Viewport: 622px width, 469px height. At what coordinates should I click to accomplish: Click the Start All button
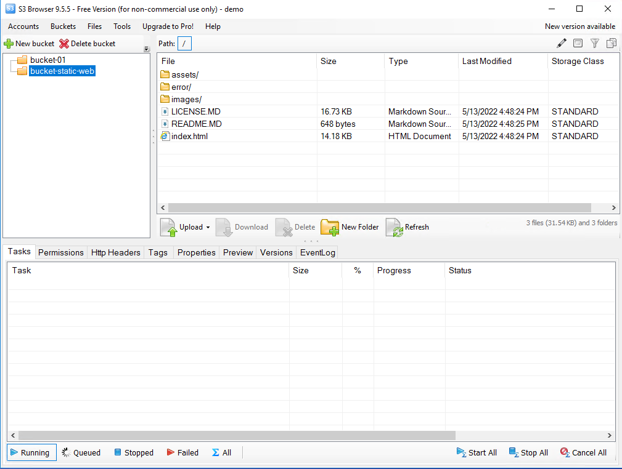coord(477,452)
